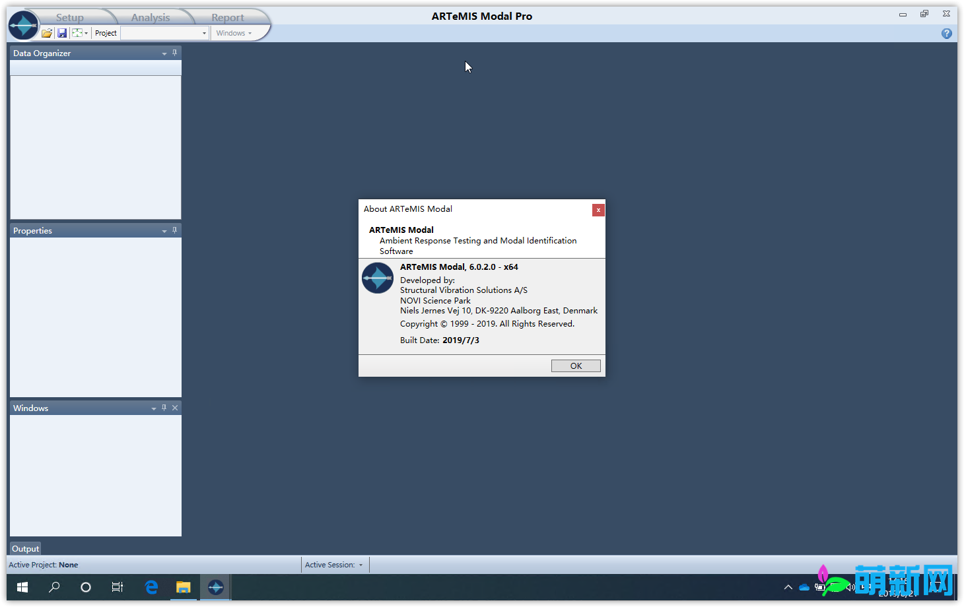Expand the Active Session dropdown
Image resolution: width=964 pixels, height=607 pixels.
coord(361,565)
